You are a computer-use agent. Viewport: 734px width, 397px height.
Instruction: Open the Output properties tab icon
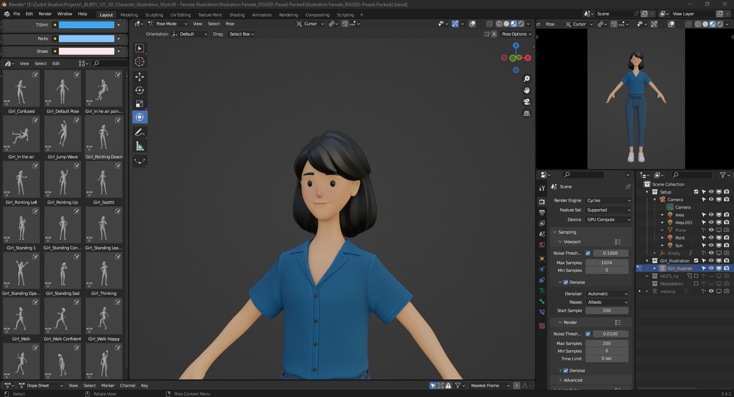pos(542,212)
